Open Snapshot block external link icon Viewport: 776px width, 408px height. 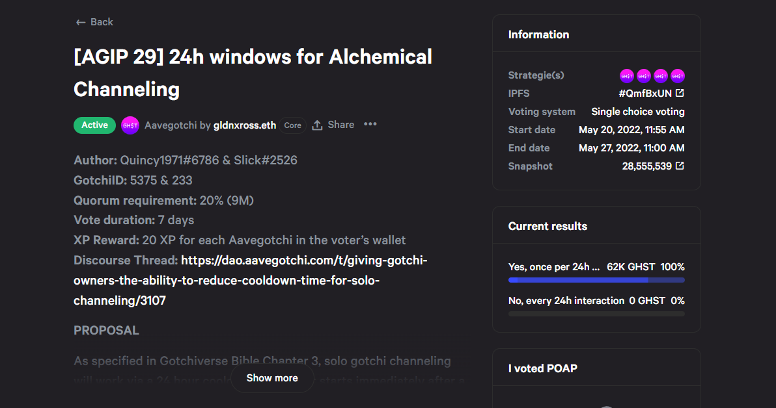[680, 166]
